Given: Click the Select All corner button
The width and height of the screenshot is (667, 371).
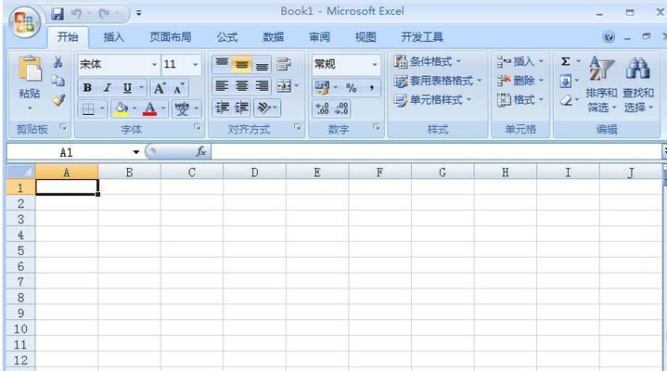Looking at the screenshot, I should coord(20,172).
